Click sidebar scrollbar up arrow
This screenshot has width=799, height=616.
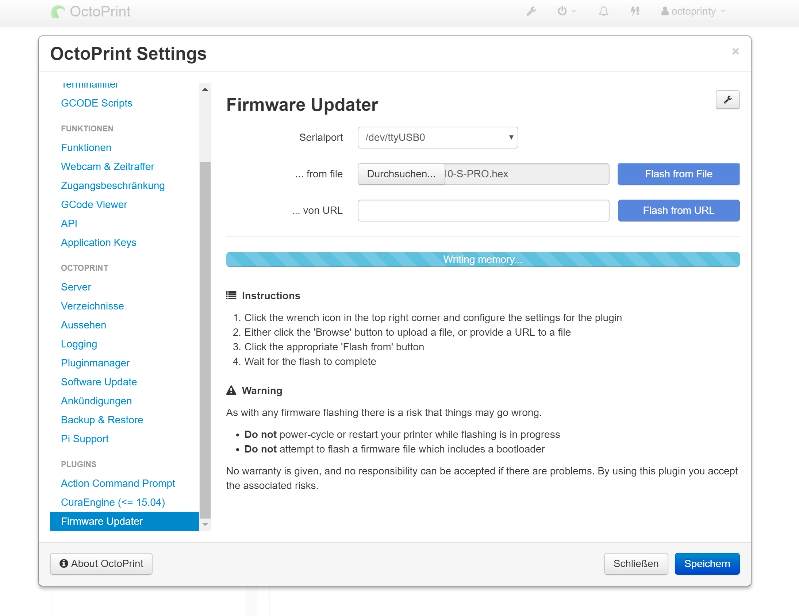(x=205, y=89)
